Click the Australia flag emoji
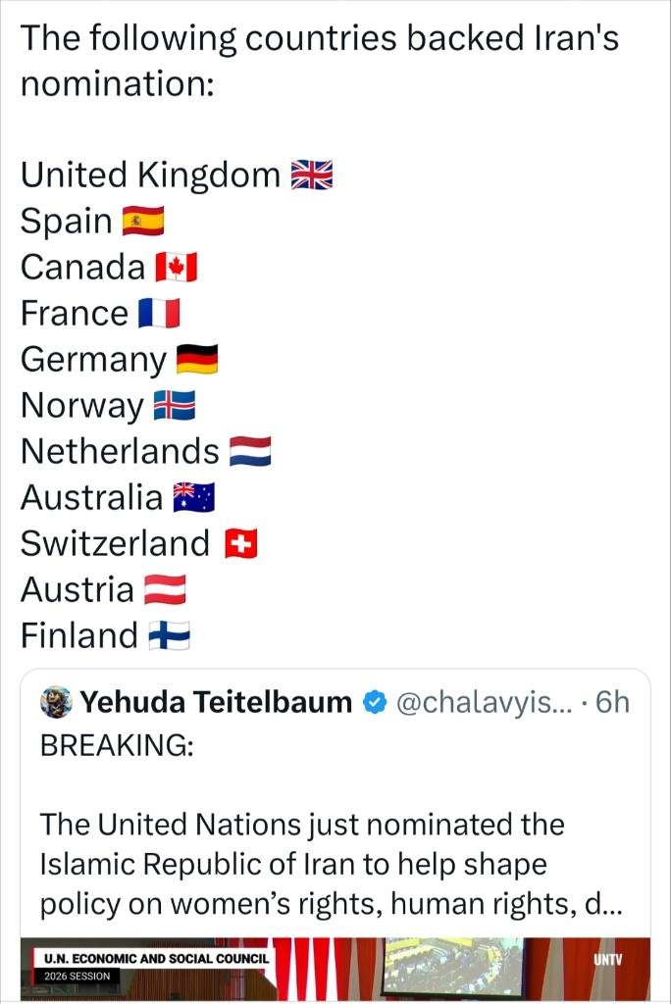This screenshot has width=671, height=1004. point(193,498)
